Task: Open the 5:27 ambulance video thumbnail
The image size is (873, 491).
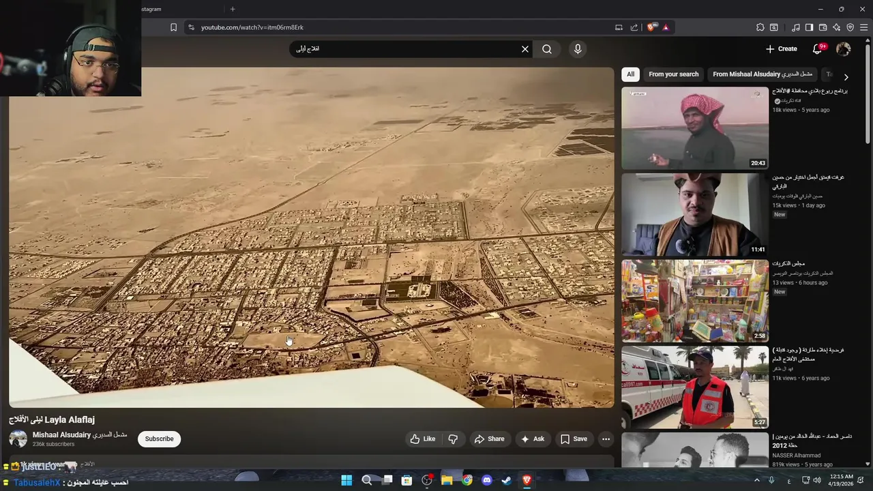Action: coord(695,387)
